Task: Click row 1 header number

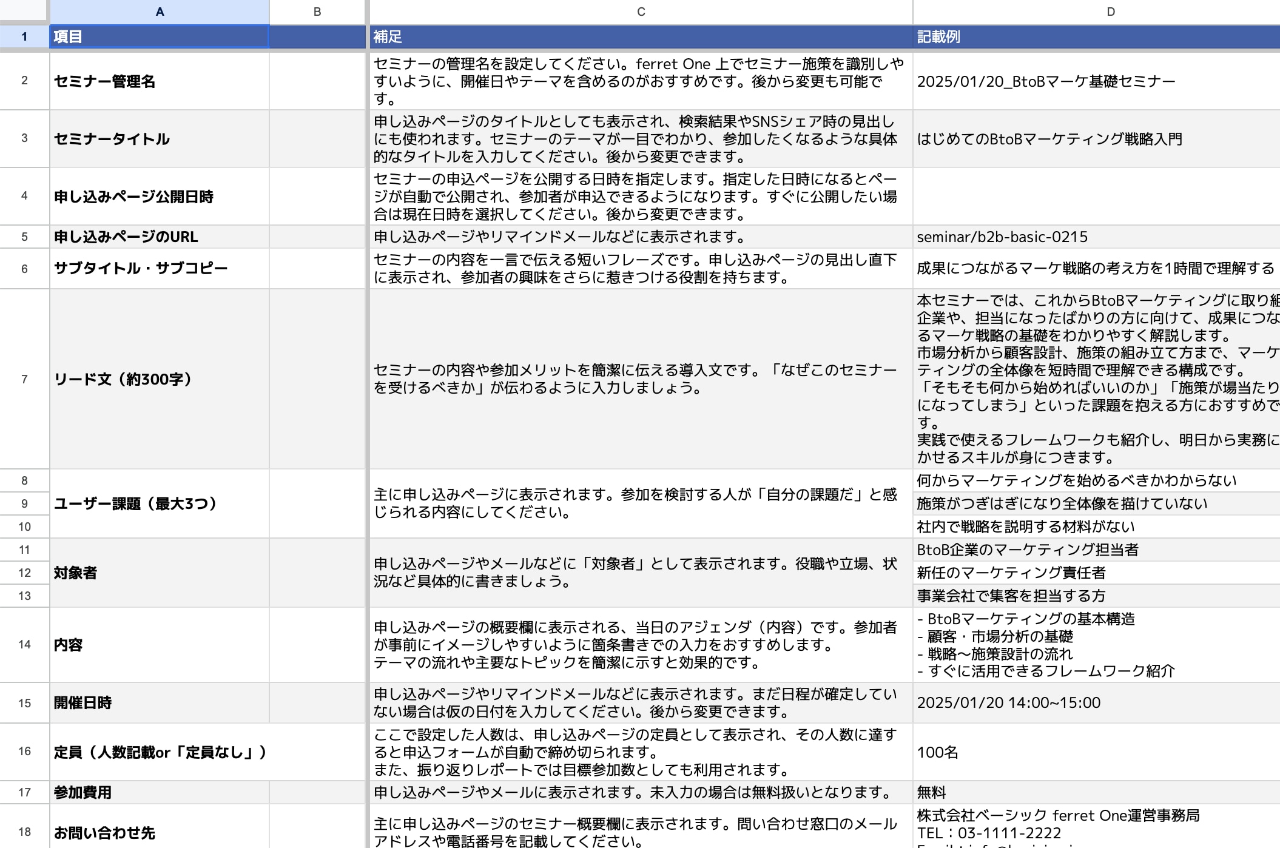Action: [24, 36]
